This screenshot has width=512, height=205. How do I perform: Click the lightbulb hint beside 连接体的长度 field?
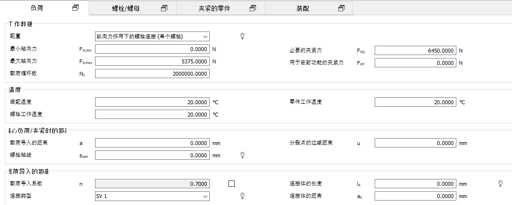[x=501, y=183]
